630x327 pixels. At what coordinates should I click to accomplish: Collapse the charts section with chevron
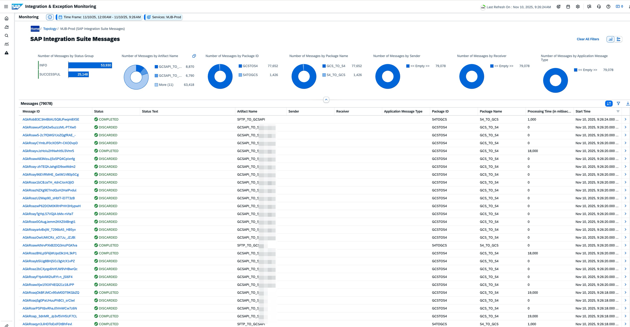pyautogui.click(x=326, y=100)
